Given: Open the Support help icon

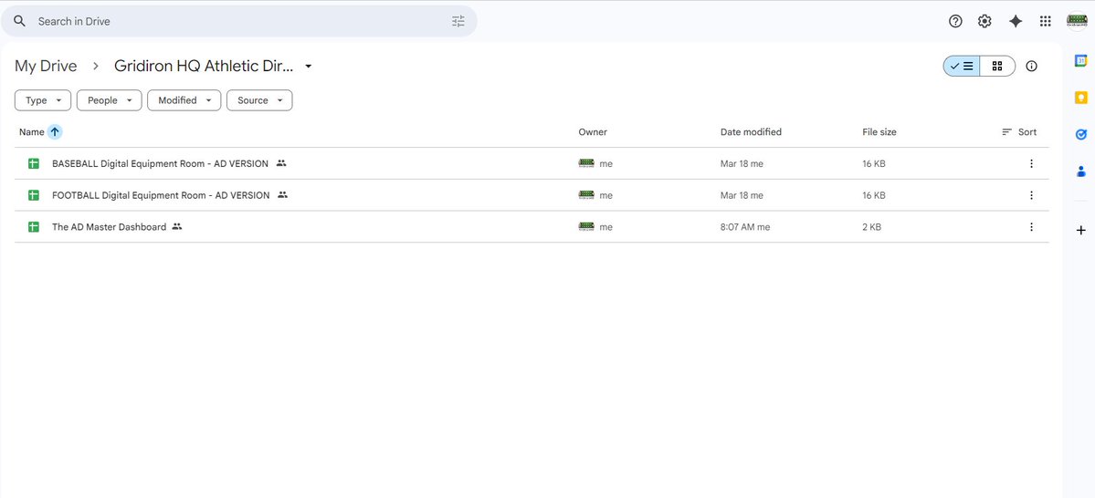Looking at the screenshot, I should click(x=955, y=21).
